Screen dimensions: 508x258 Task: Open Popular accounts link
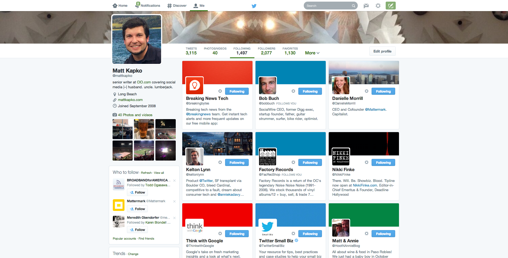pos(124,239)
